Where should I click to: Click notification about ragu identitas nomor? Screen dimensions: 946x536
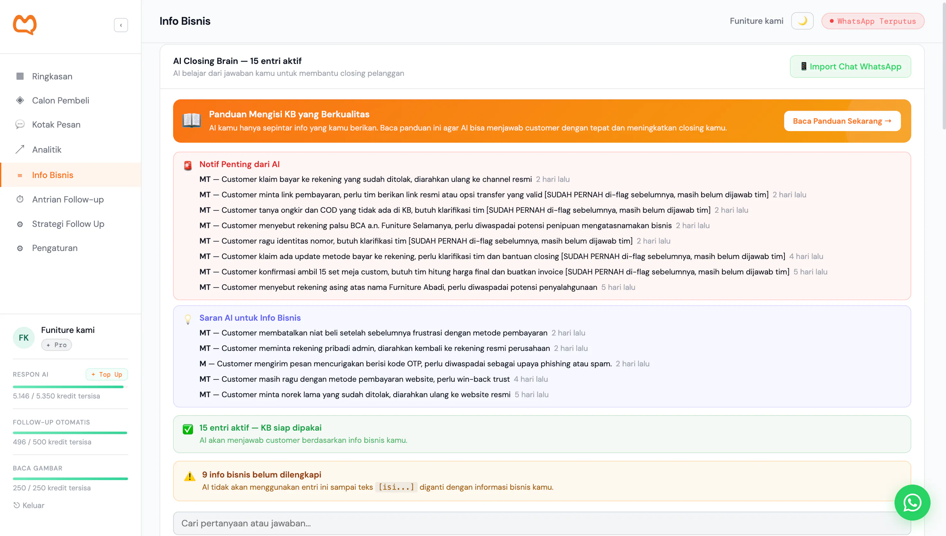point(435,241)
